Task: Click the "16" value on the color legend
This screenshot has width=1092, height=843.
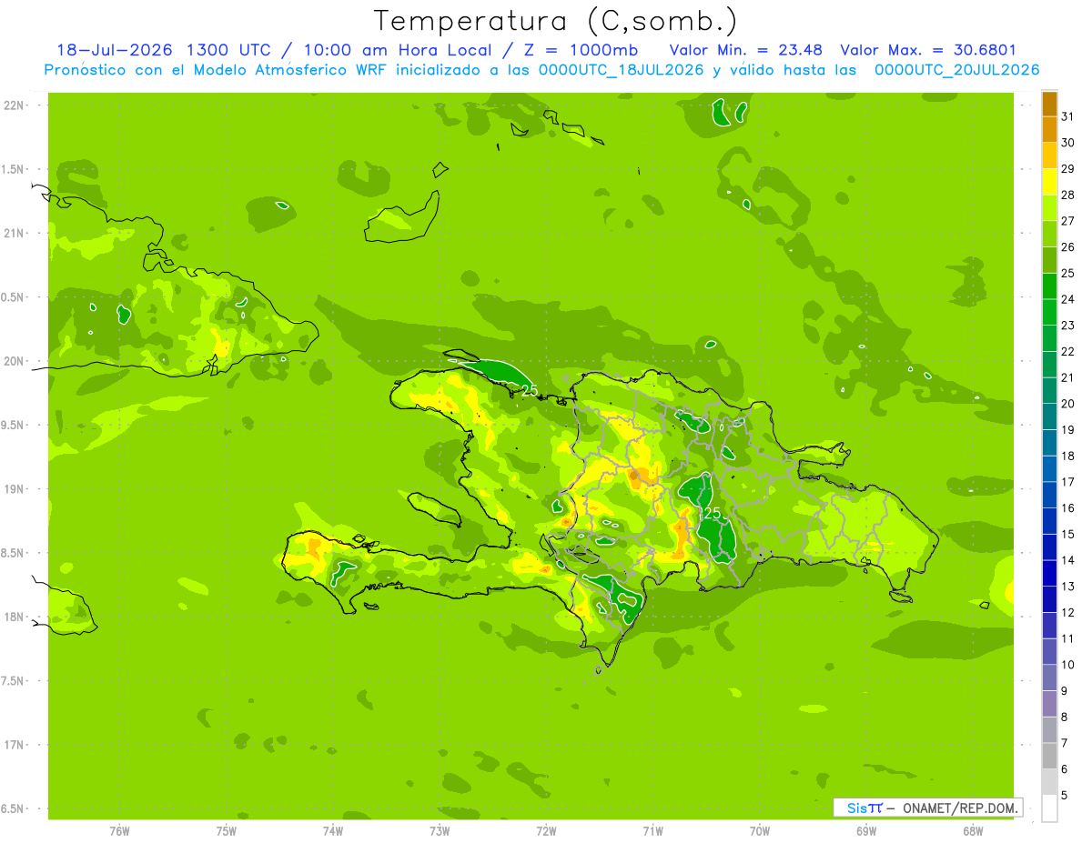Action: [x=1067, y=508]
